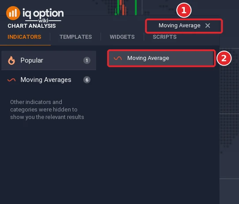This screenshot has height=204, width=239.
Task: Click the wave icon in Moving Average result
Action: (x=118, y=58)
